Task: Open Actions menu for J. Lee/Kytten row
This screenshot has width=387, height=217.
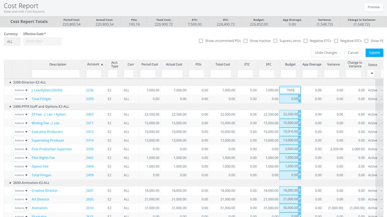Action: [x=21, y=91]
